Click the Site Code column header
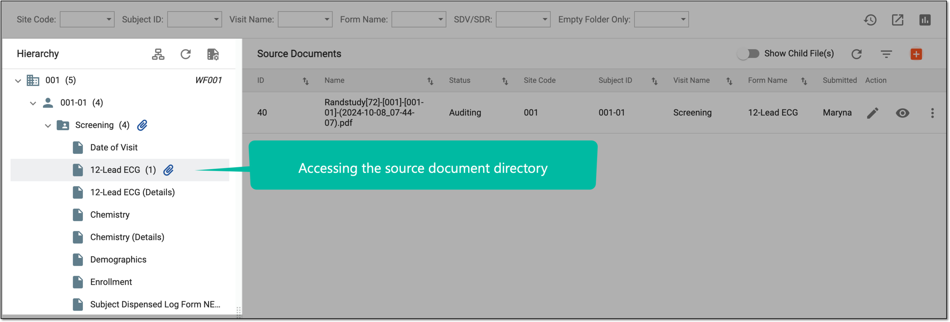Screen dimensions: 950x322 (x=540, y=80)
